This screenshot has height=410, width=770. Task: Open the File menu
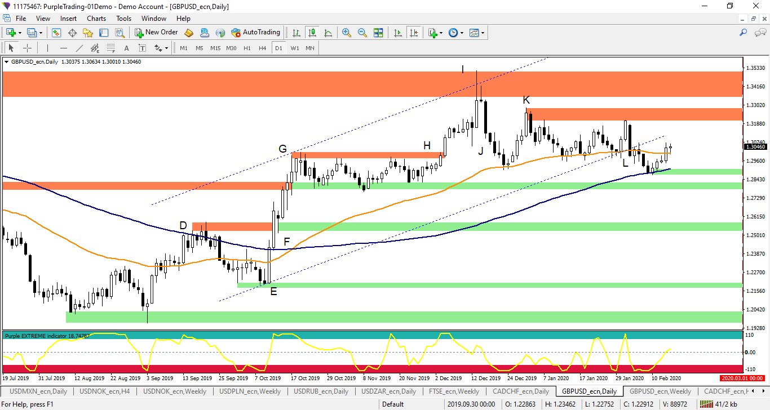click(x=21, y=19)
